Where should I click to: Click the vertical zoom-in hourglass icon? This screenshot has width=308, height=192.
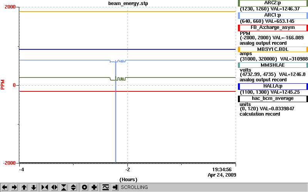64,187
